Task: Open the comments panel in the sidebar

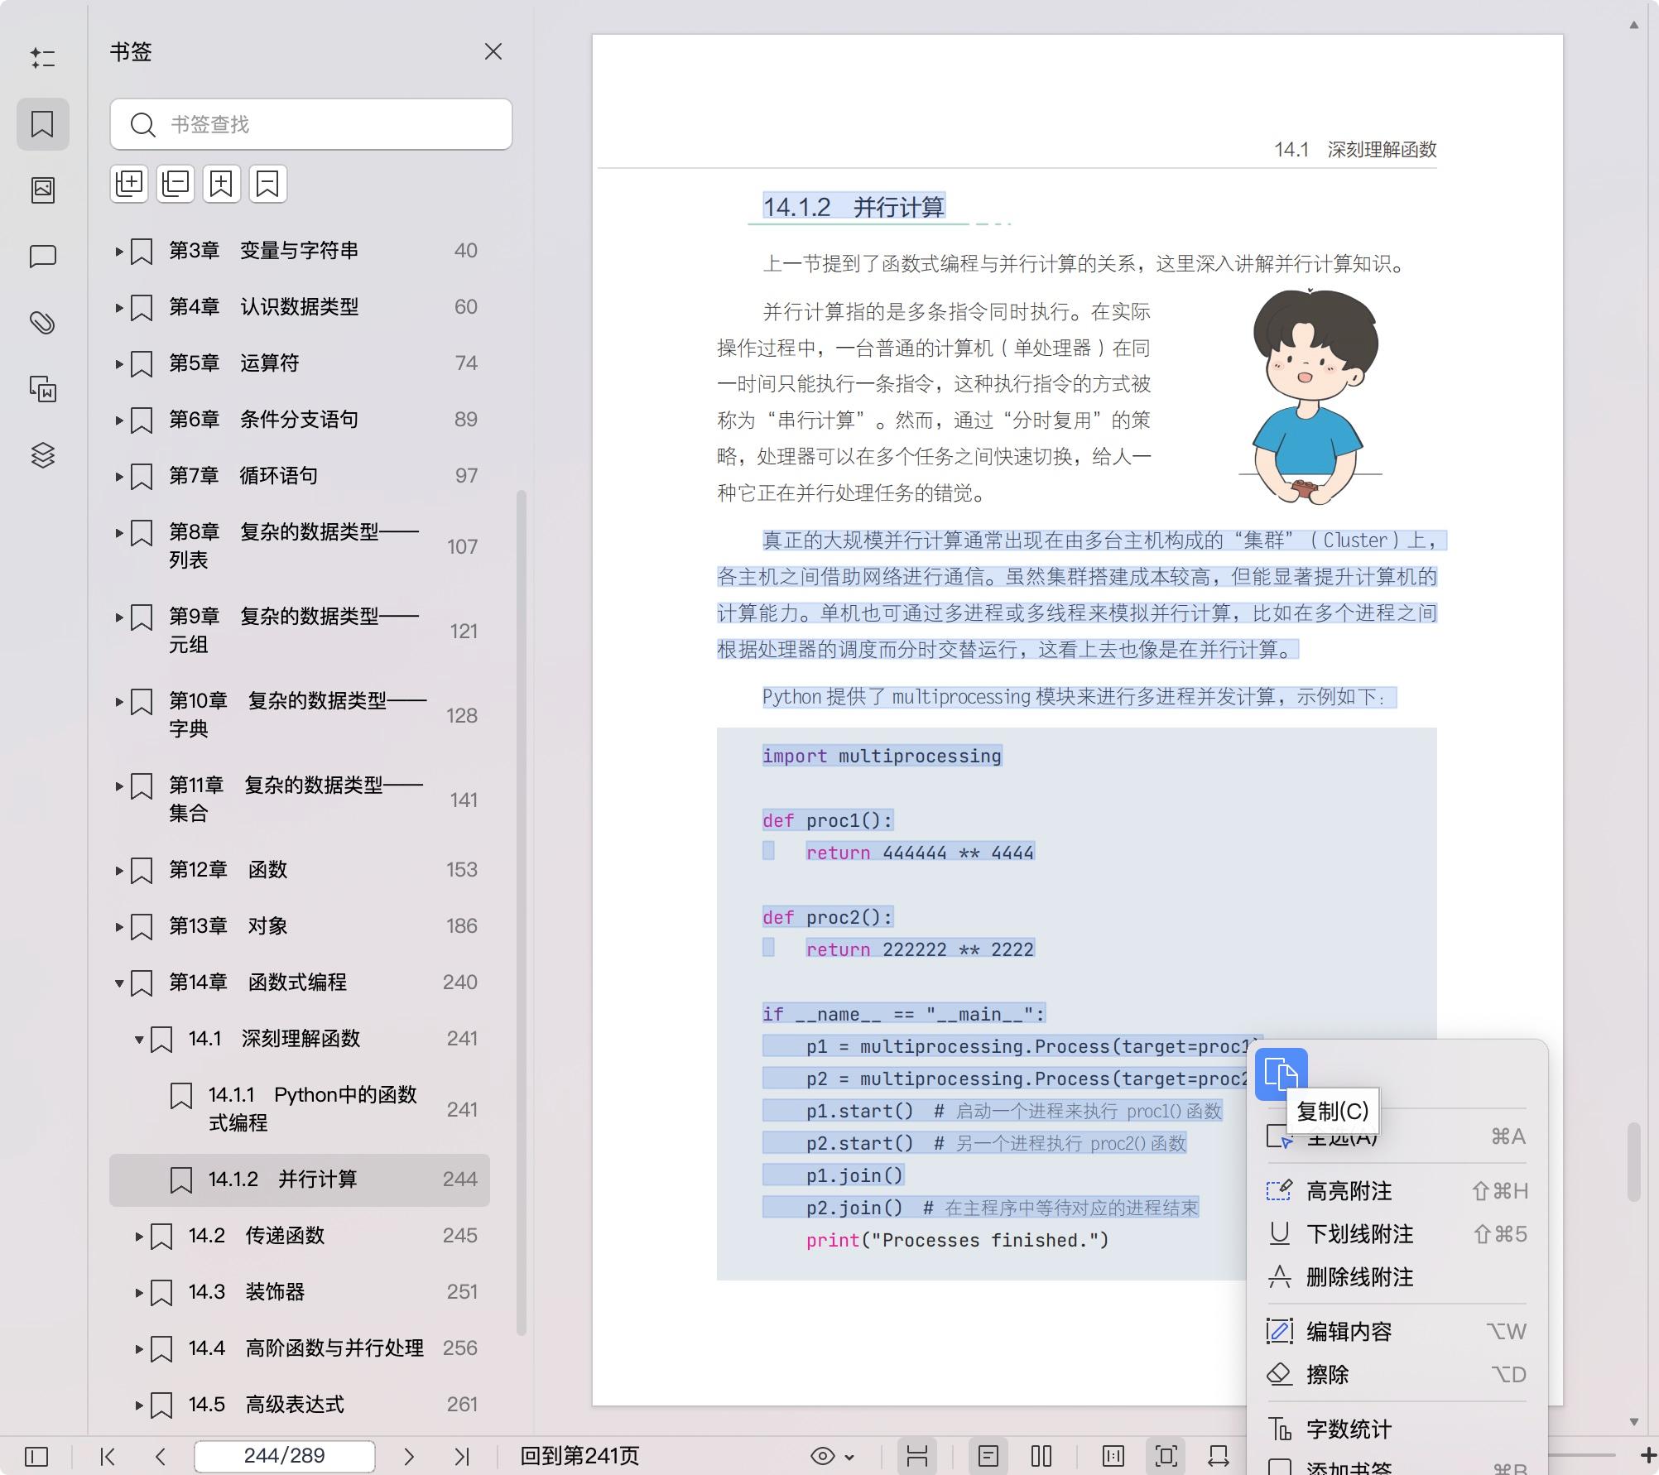Action: (43, 256)
